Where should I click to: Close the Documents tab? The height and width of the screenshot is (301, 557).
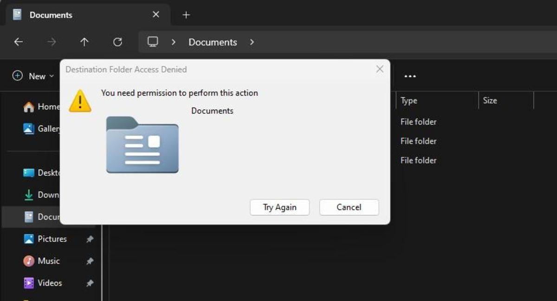point(156,15)
